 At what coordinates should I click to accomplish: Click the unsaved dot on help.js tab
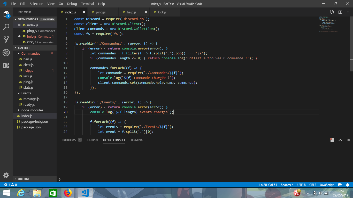[146, 12]
